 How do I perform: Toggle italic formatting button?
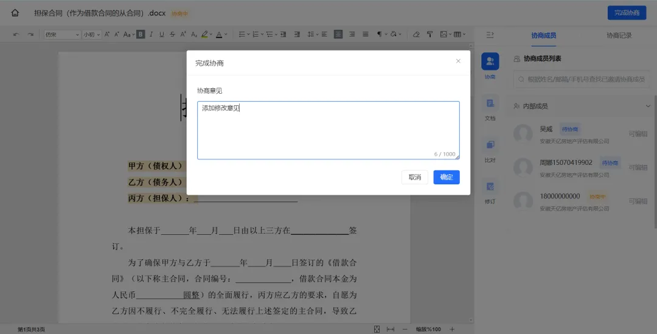[151, 35]
